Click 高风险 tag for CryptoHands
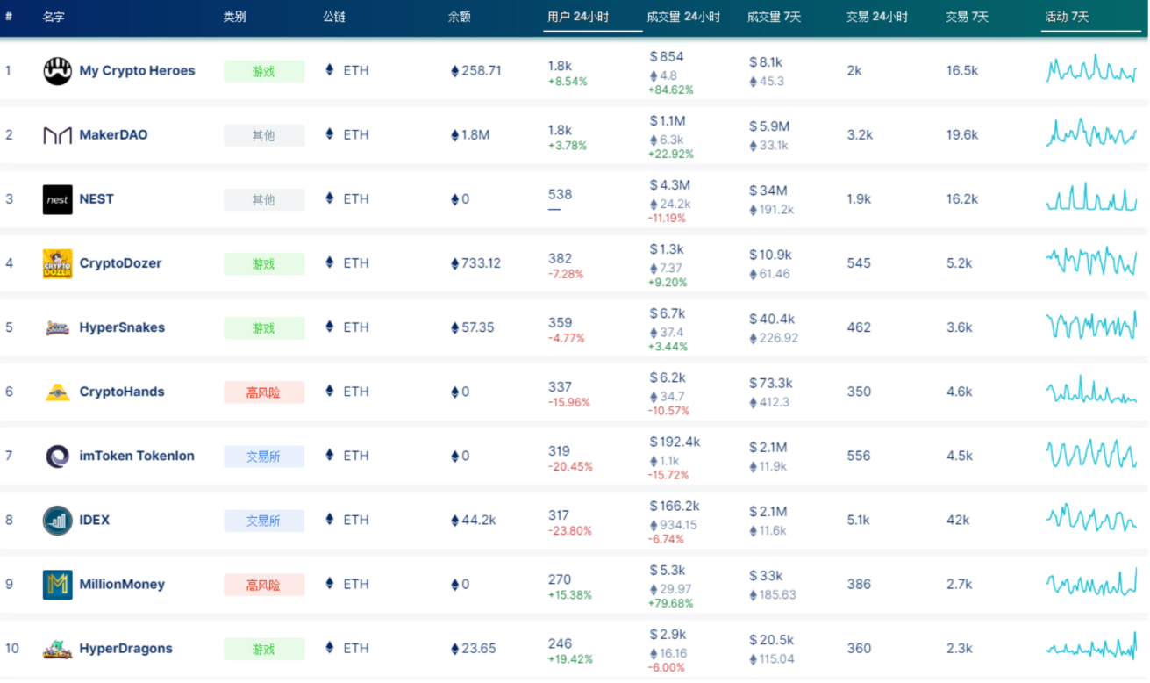This screenshot has width=1150, height=683. (264, 392)
